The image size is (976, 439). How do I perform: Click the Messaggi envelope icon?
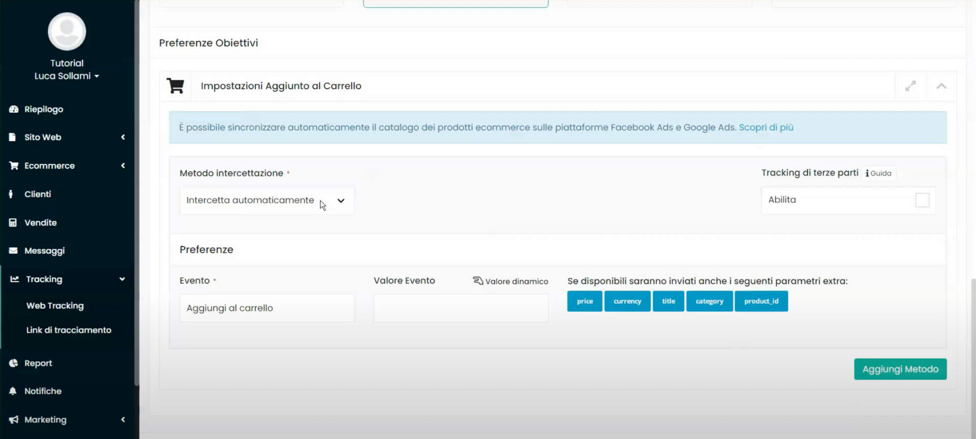(13, 250)
